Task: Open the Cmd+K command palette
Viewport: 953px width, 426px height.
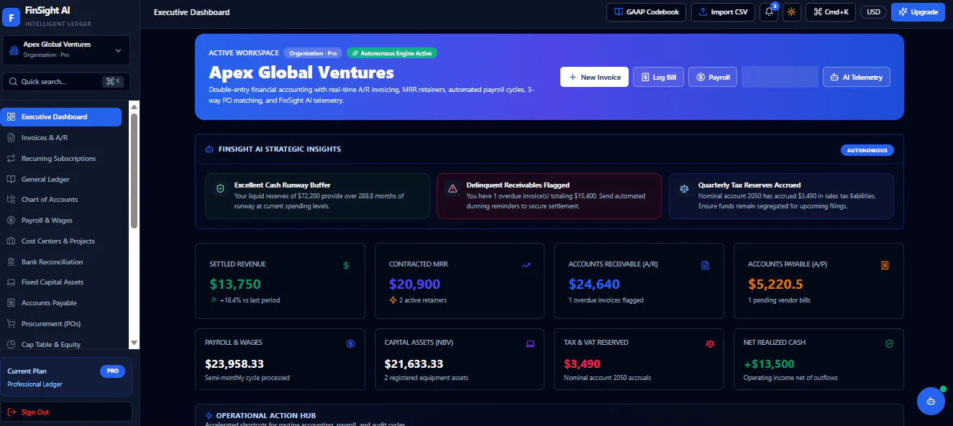Action: click(x=831, y=12)
